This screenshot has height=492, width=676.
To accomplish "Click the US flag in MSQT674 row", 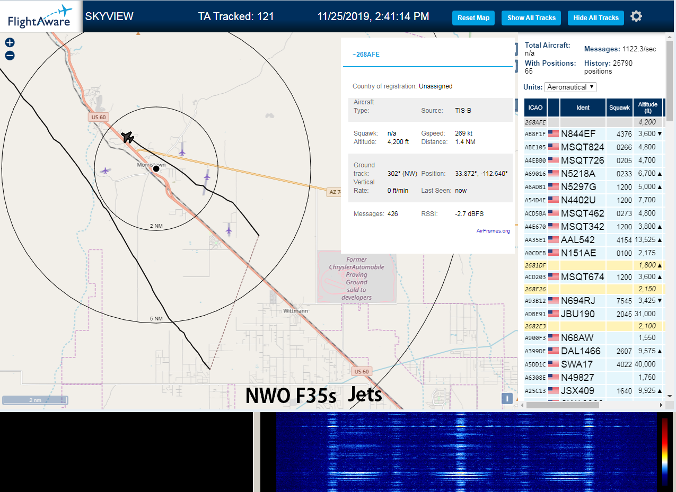I will 554,277.
